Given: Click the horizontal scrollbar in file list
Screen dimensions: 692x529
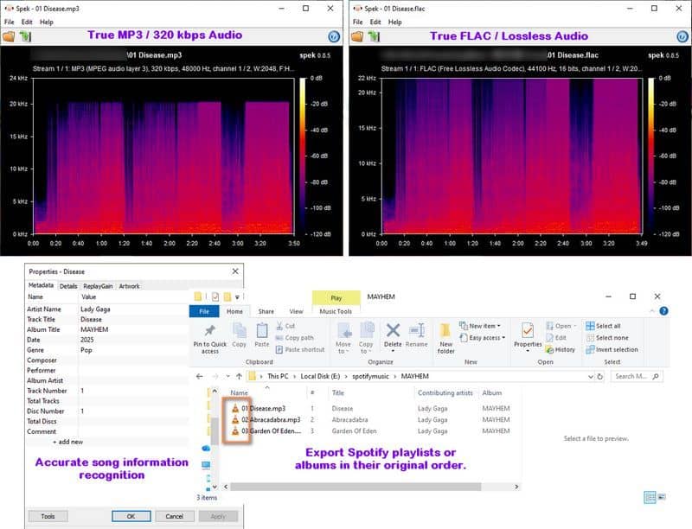Looking at the screenshot, I should click(356, 487).
